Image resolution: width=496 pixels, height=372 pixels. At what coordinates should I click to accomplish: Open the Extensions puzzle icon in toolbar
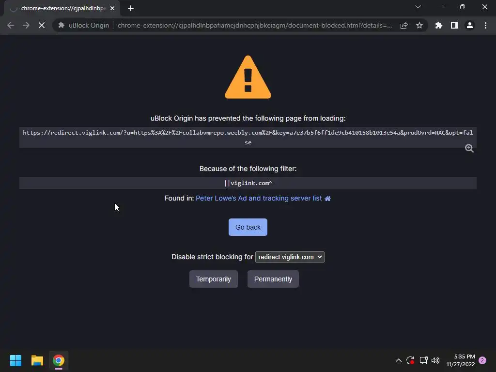[439, 25]
